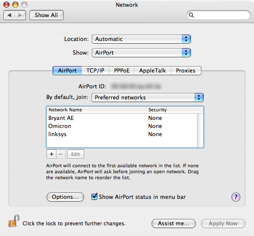Click the search magnifier icon
Viewport: 254px width, 236px height.
[191, 15]
